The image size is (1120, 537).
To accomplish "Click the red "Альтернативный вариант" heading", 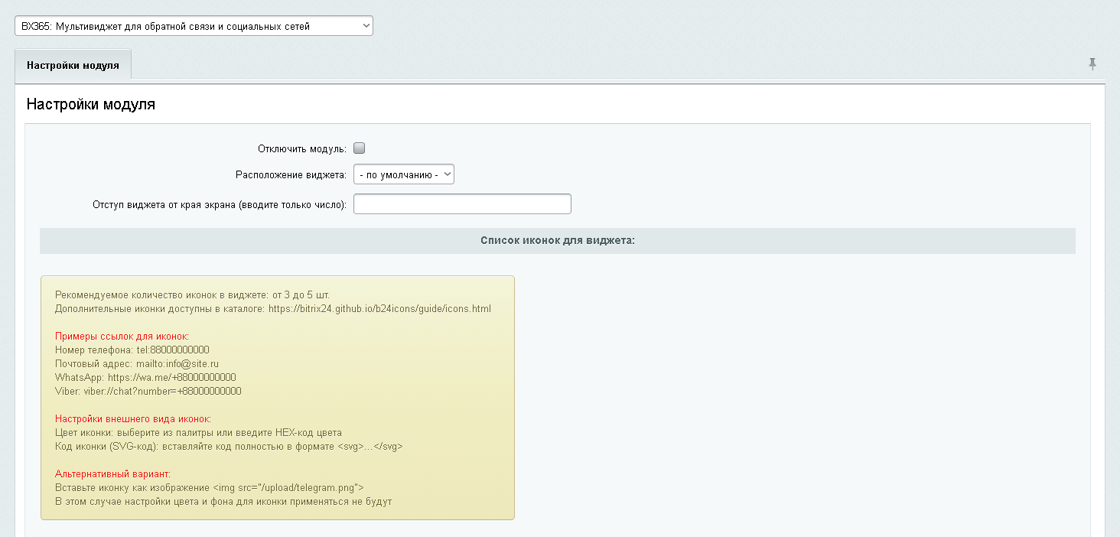I will click(112, 474).
